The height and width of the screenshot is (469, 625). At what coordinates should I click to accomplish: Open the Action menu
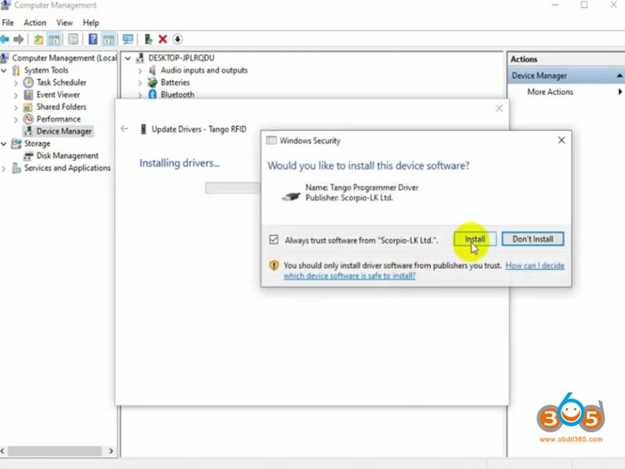35,22
